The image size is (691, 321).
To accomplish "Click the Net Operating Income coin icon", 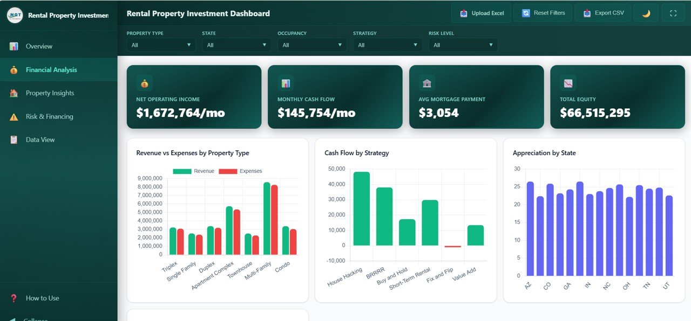I will click(x=144, y=83).
